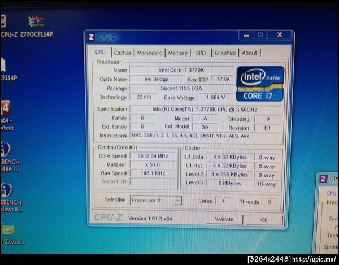This screenshot has width=339, height=265.
Task: Click the second CPU-Z window's Z logo
Action: (x=323, y=179)
